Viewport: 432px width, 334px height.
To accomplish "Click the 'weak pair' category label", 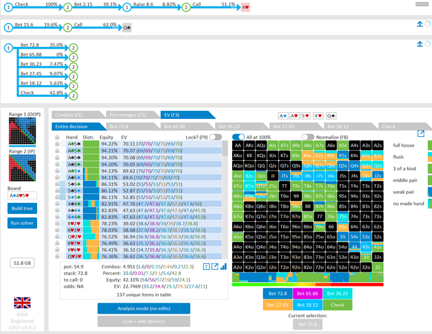I will pos(404,192).
